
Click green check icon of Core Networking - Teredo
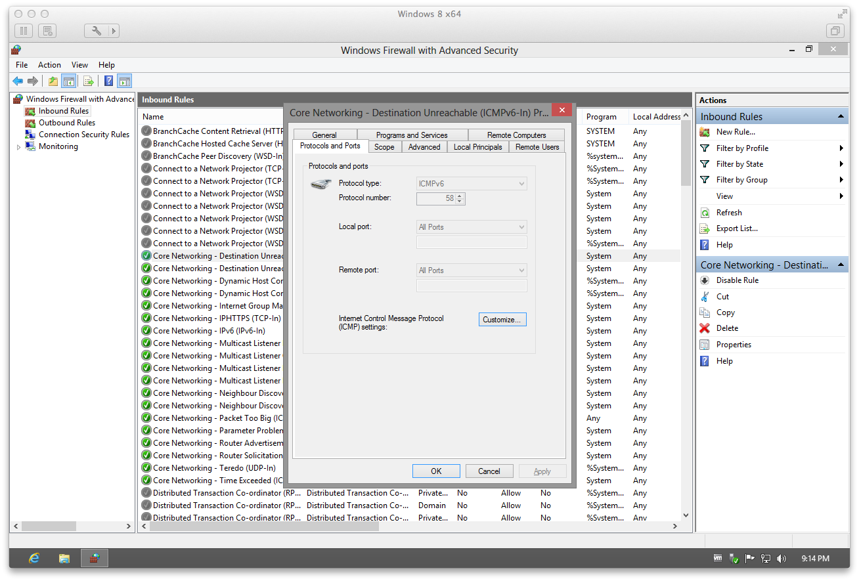146,468
